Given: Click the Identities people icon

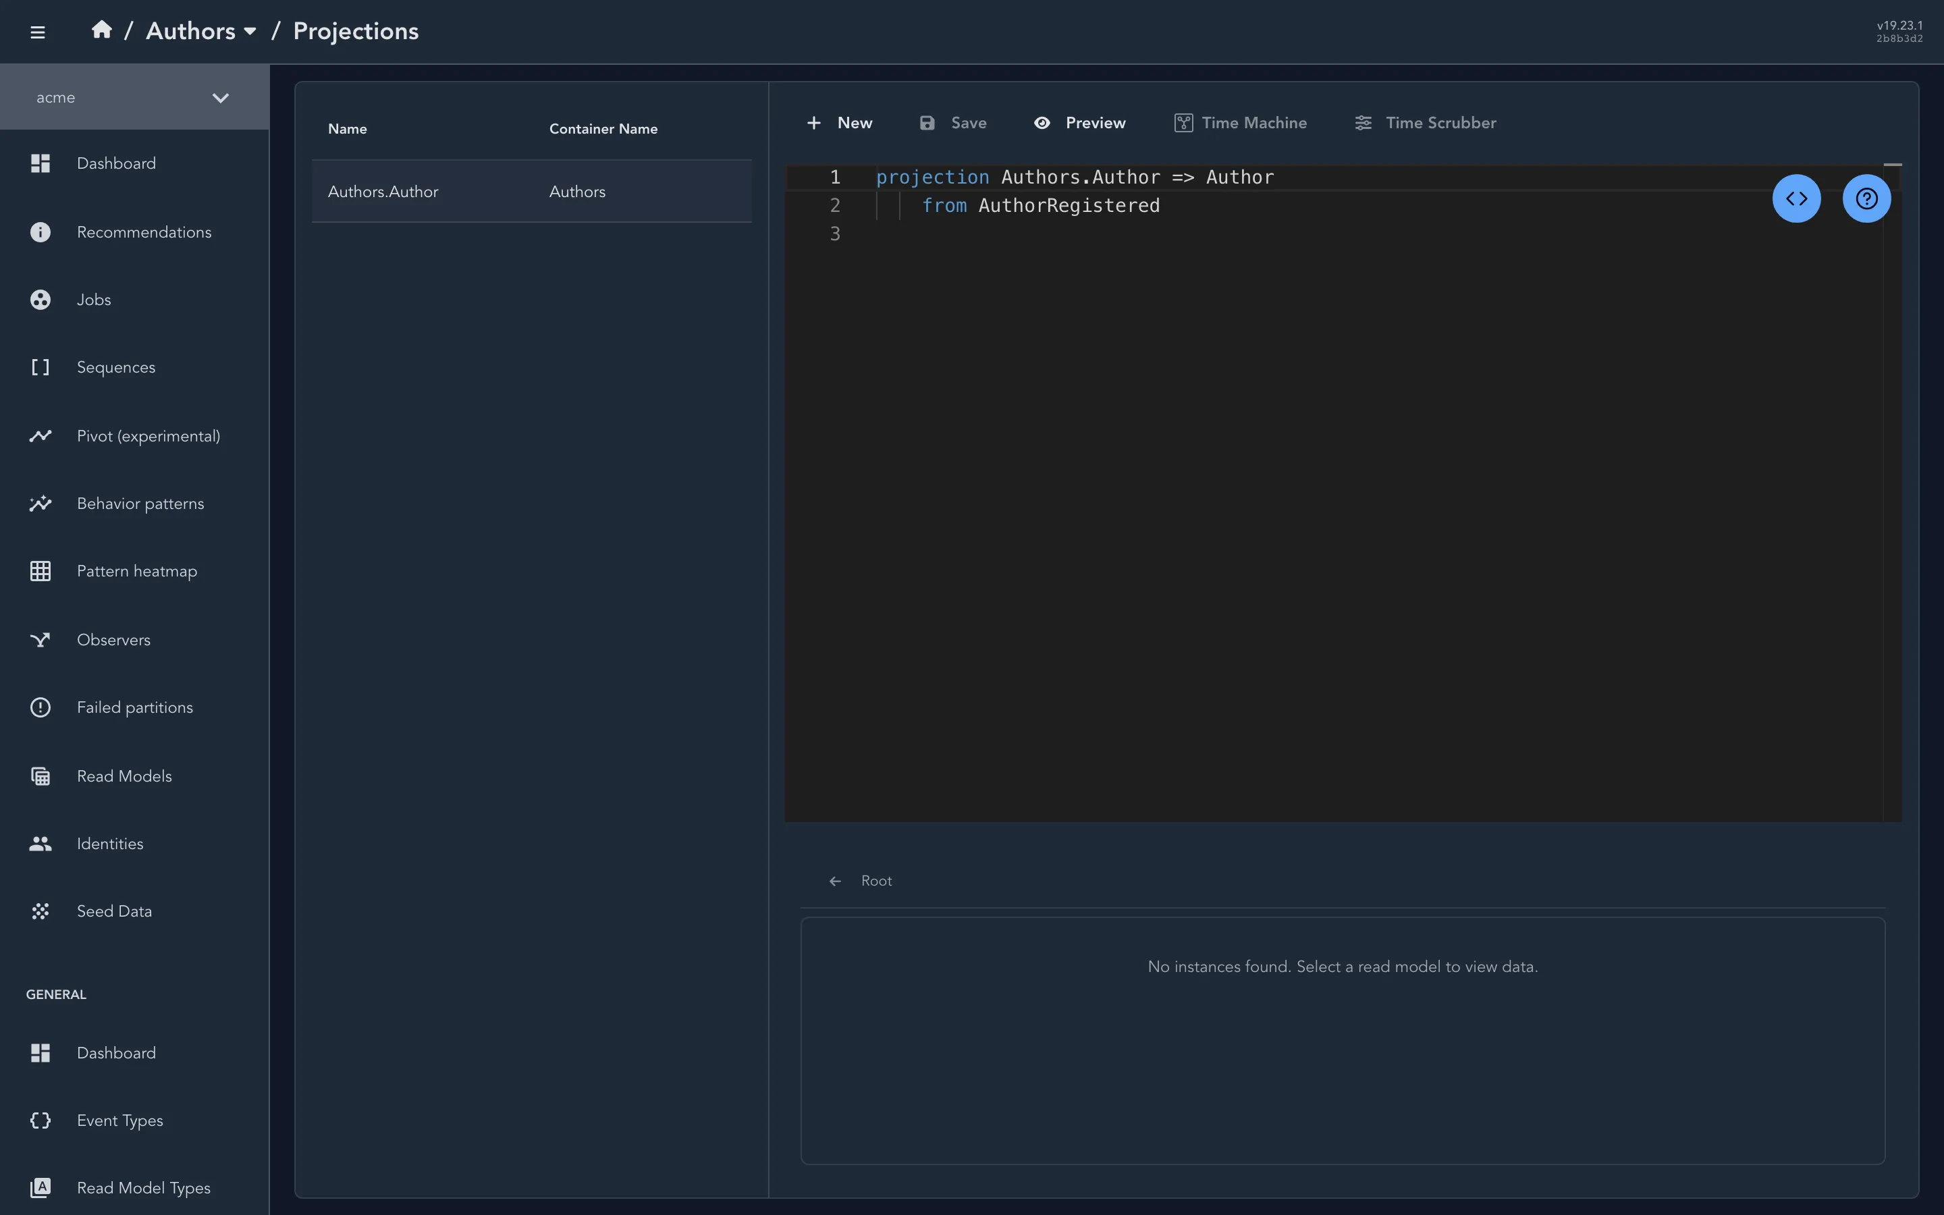Looking at the screenshot, I should pyautogui.click(x=40, y=844).
